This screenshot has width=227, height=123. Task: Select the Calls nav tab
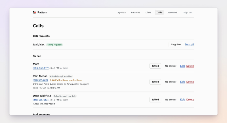click(x=159, y=13)
